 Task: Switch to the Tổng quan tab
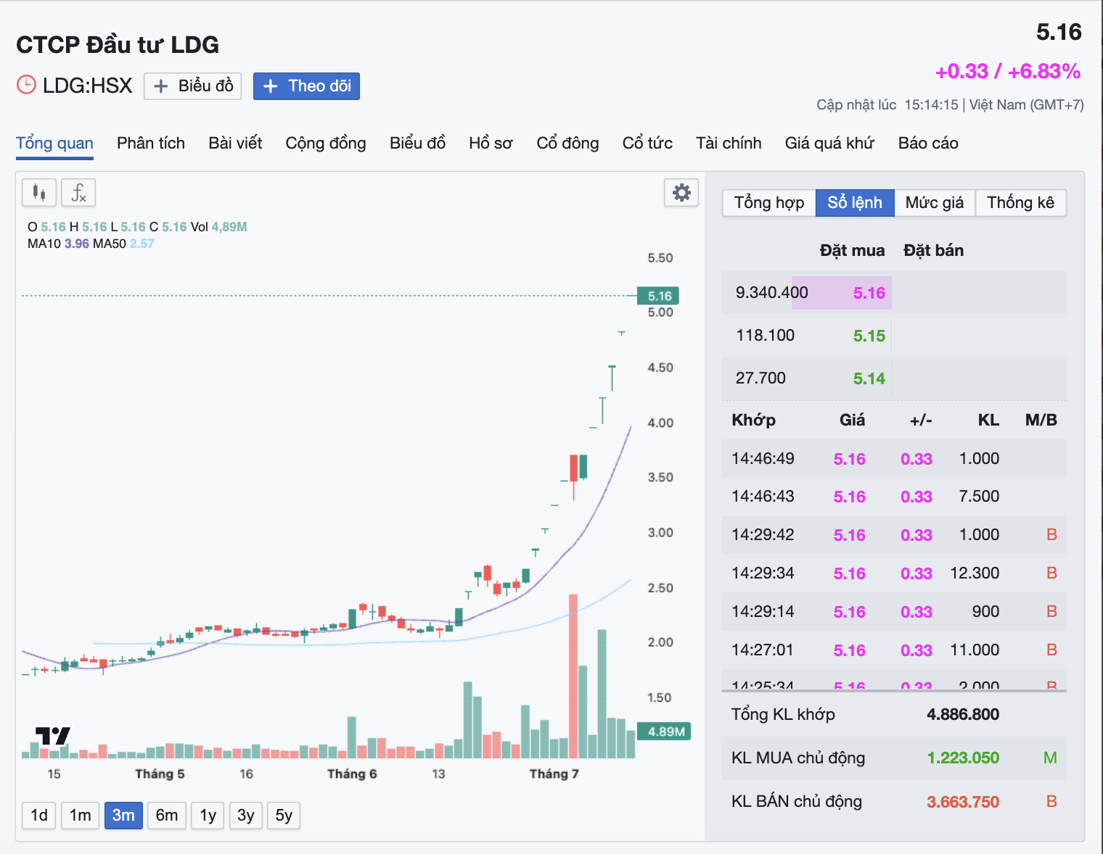pyautogui.click(x=54, y=144)
